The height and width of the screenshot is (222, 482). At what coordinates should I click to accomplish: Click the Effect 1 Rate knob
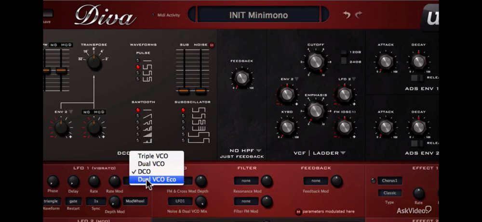coord(418,194)
